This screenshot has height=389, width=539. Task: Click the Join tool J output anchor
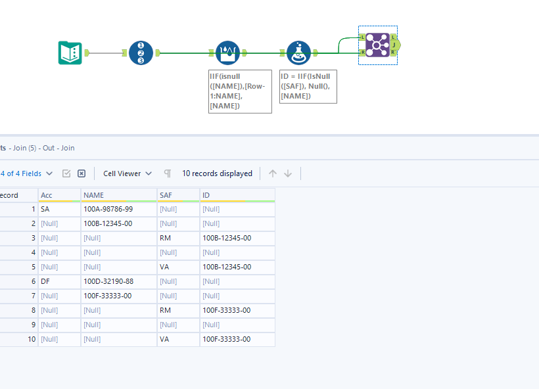coord(395,45)
